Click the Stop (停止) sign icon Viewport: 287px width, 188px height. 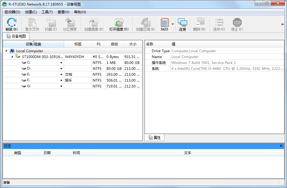[237, 23]
